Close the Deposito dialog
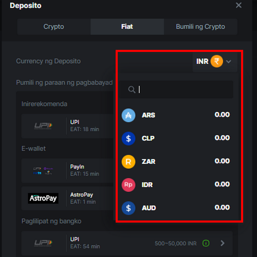This screenshot has width=257, height=257. tap(238, 5)
